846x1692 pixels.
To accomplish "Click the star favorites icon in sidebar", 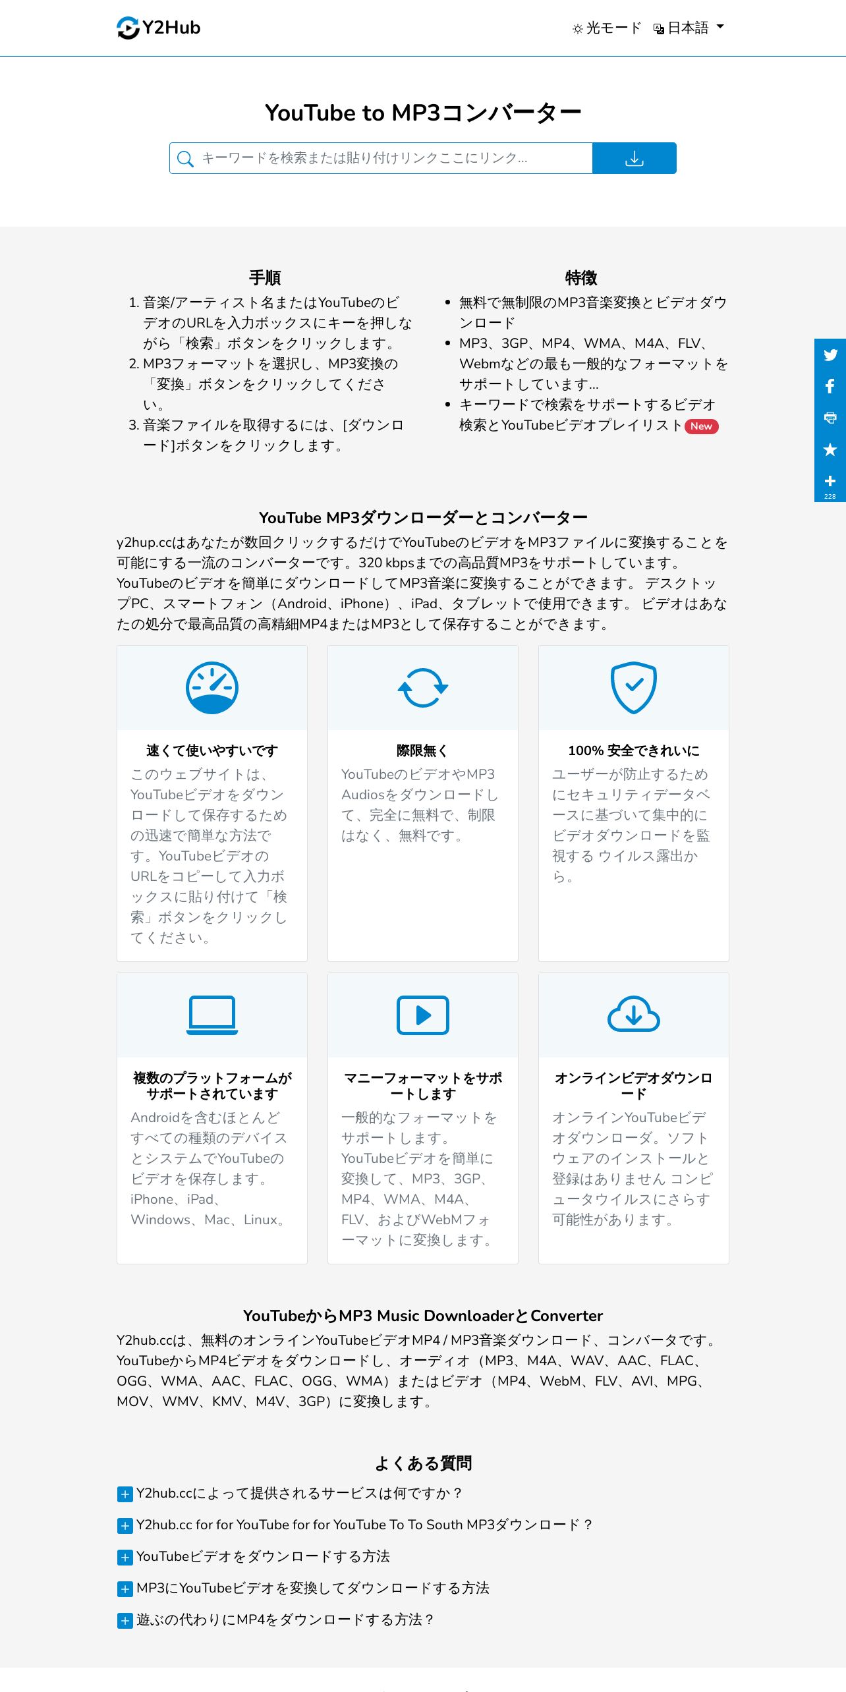I will (830, 449).
